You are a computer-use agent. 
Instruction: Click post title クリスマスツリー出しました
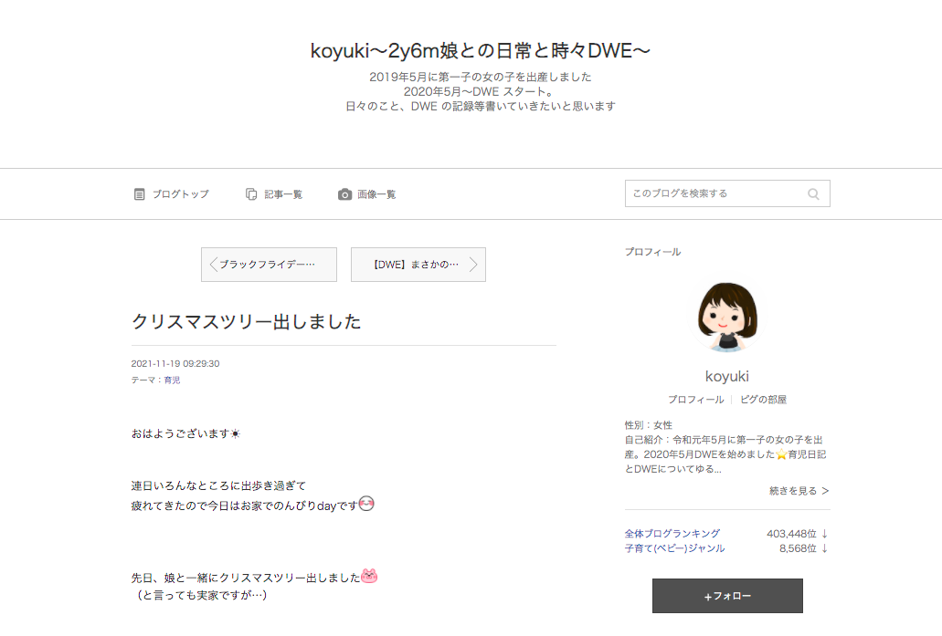247,321
